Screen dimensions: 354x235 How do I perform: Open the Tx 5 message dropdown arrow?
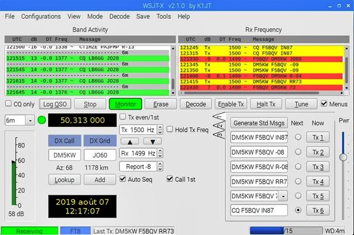pyautogui.click(x=283, y=196)
